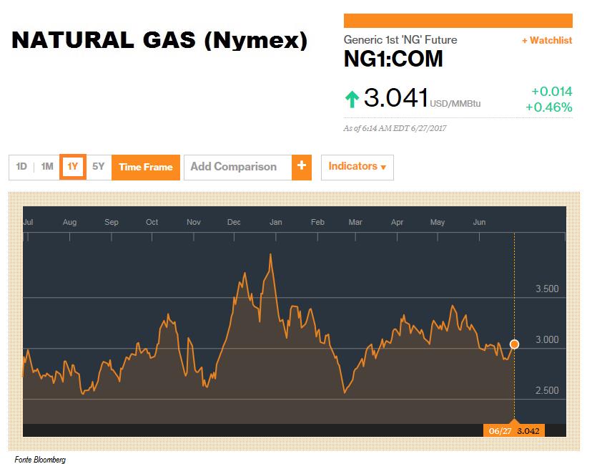Click the 06/27 date label flag
Viewport: 597px width, 464px height.
click(x=514, y=430)
